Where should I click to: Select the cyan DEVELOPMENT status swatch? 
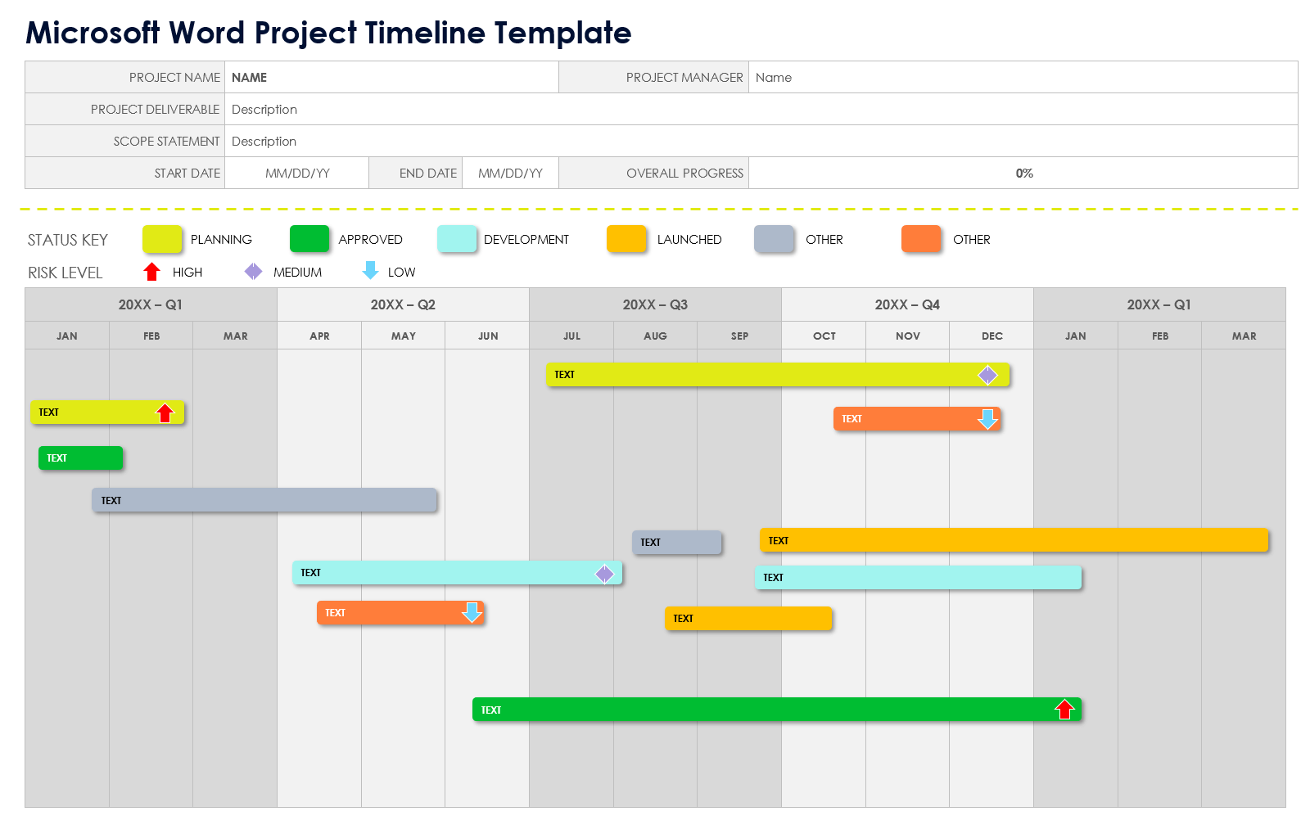[457, 239]
